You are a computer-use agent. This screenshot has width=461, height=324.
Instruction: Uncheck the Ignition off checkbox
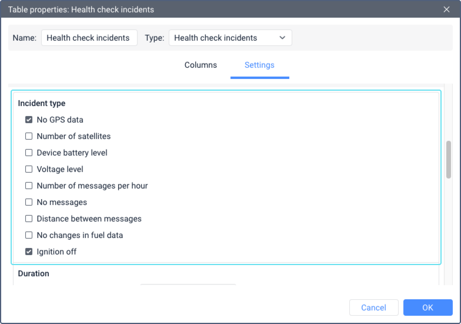tap(29, 252)
